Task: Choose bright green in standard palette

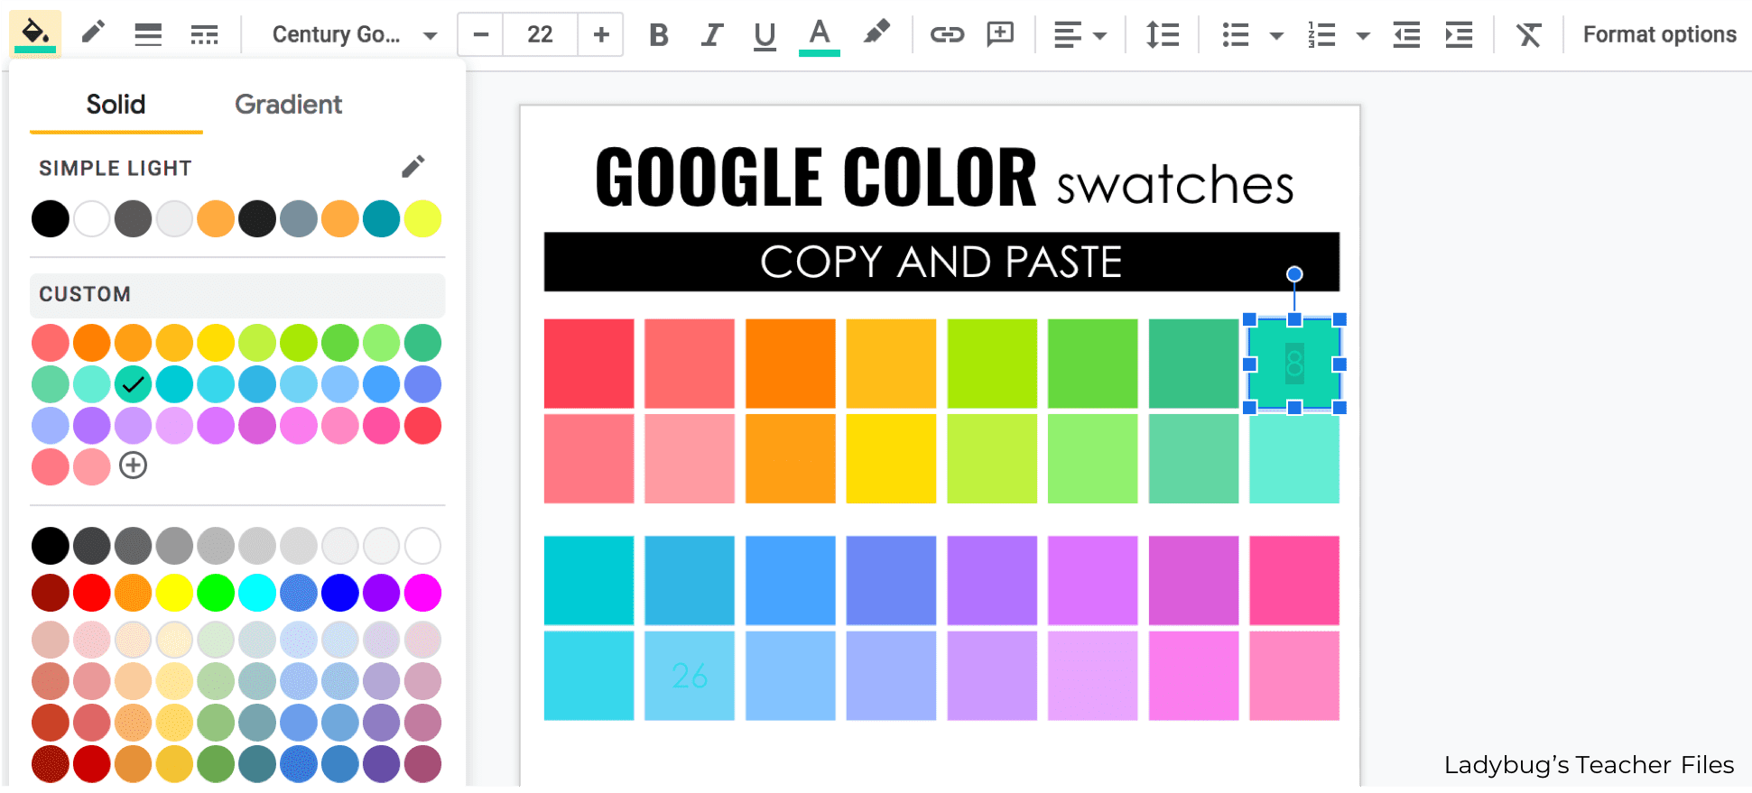Action: [216, 593]
